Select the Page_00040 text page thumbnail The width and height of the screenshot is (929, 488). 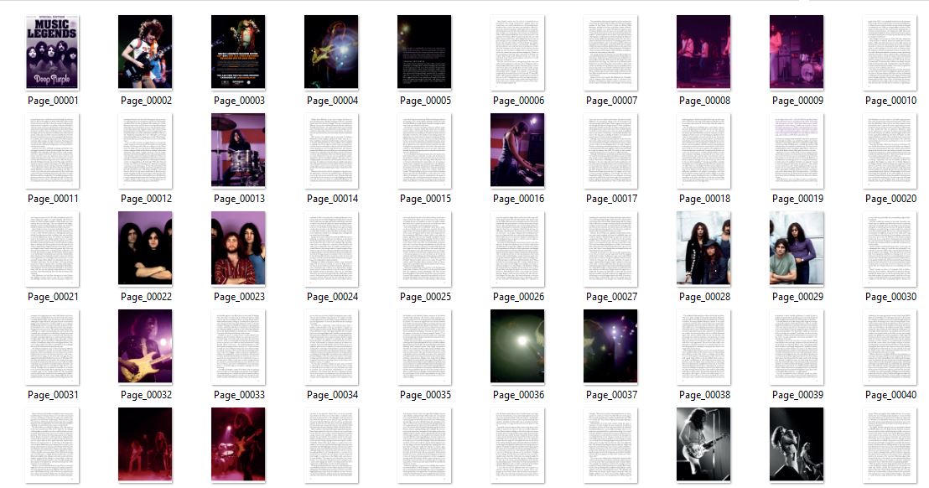[890, 346]
